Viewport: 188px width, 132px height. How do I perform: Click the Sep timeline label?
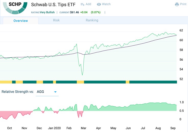click(x=172, y=128)
